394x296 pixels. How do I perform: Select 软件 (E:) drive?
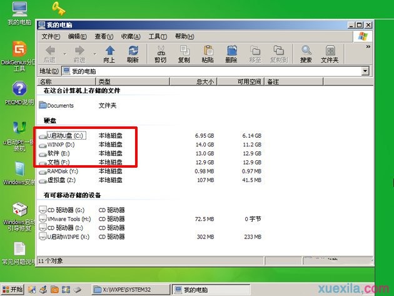click(x=54, y=154)
